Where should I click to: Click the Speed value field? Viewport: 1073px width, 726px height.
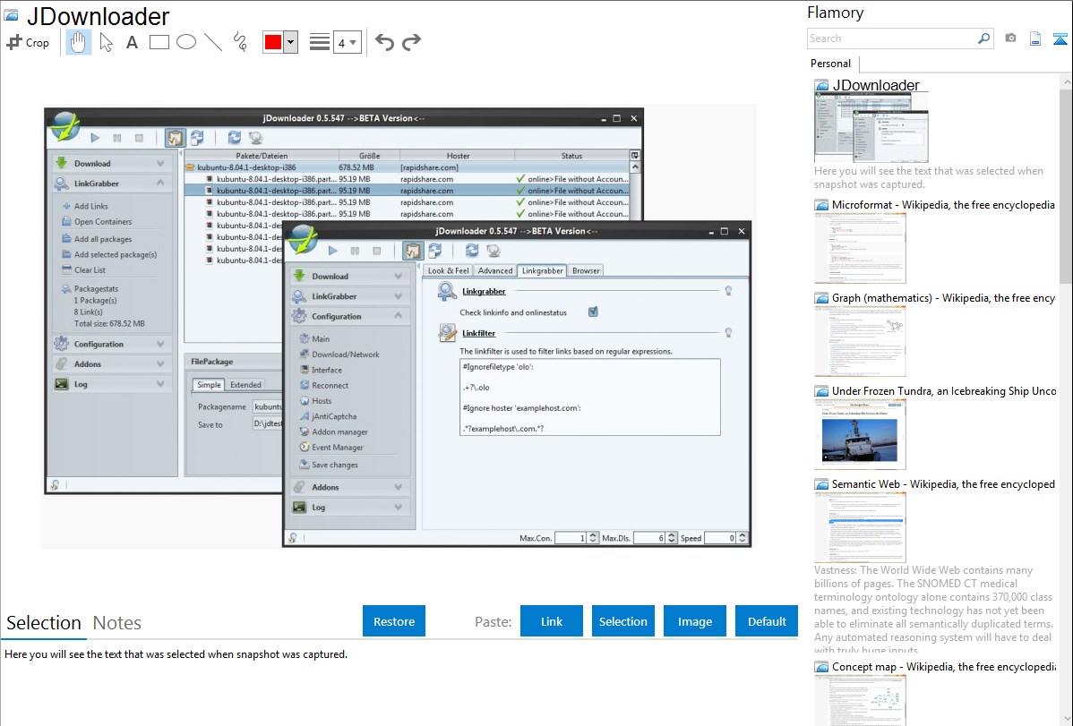pyautogui.click(x=721, y=538)
